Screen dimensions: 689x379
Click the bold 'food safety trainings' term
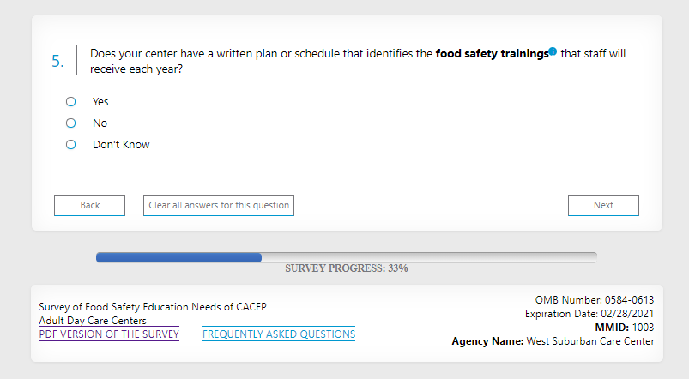coord(491,53)
